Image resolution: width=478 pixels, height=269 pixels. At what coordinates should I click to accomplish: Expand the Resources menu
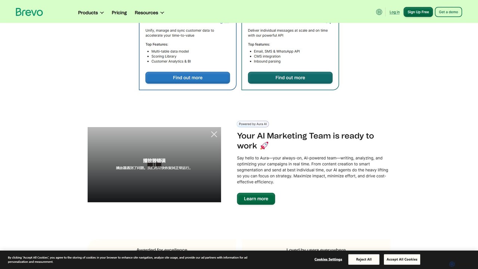(149, 13)
